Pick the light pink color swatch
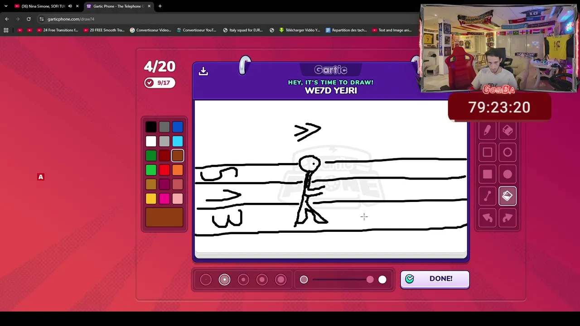The width and height of the screenshot is (580, 326). coord(178,199)
